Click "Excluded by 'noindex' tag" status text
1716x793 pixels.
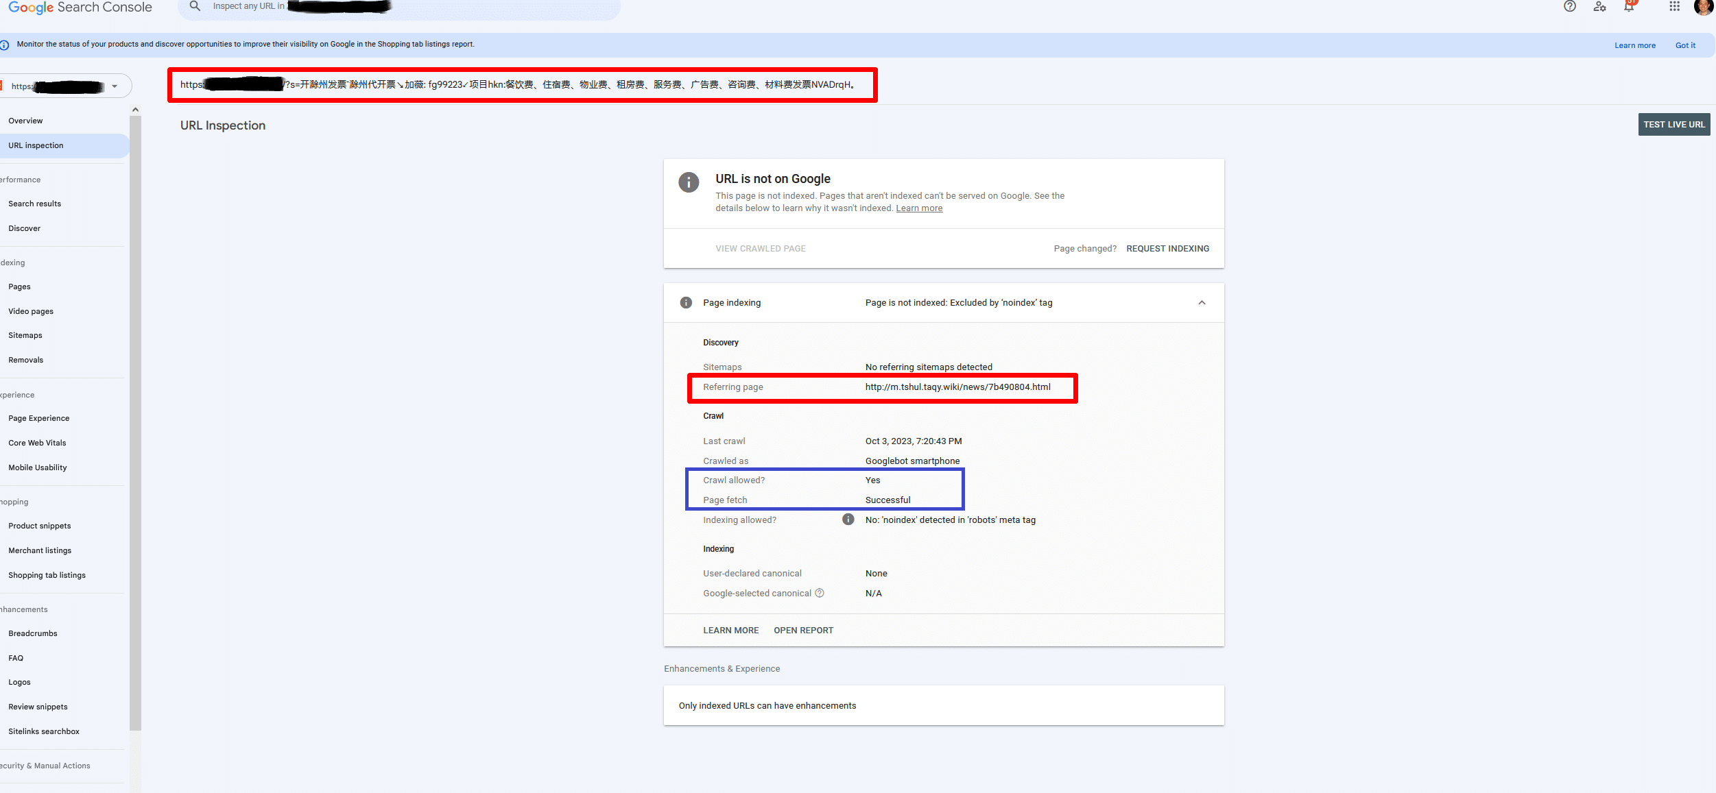pos(1001,303)
